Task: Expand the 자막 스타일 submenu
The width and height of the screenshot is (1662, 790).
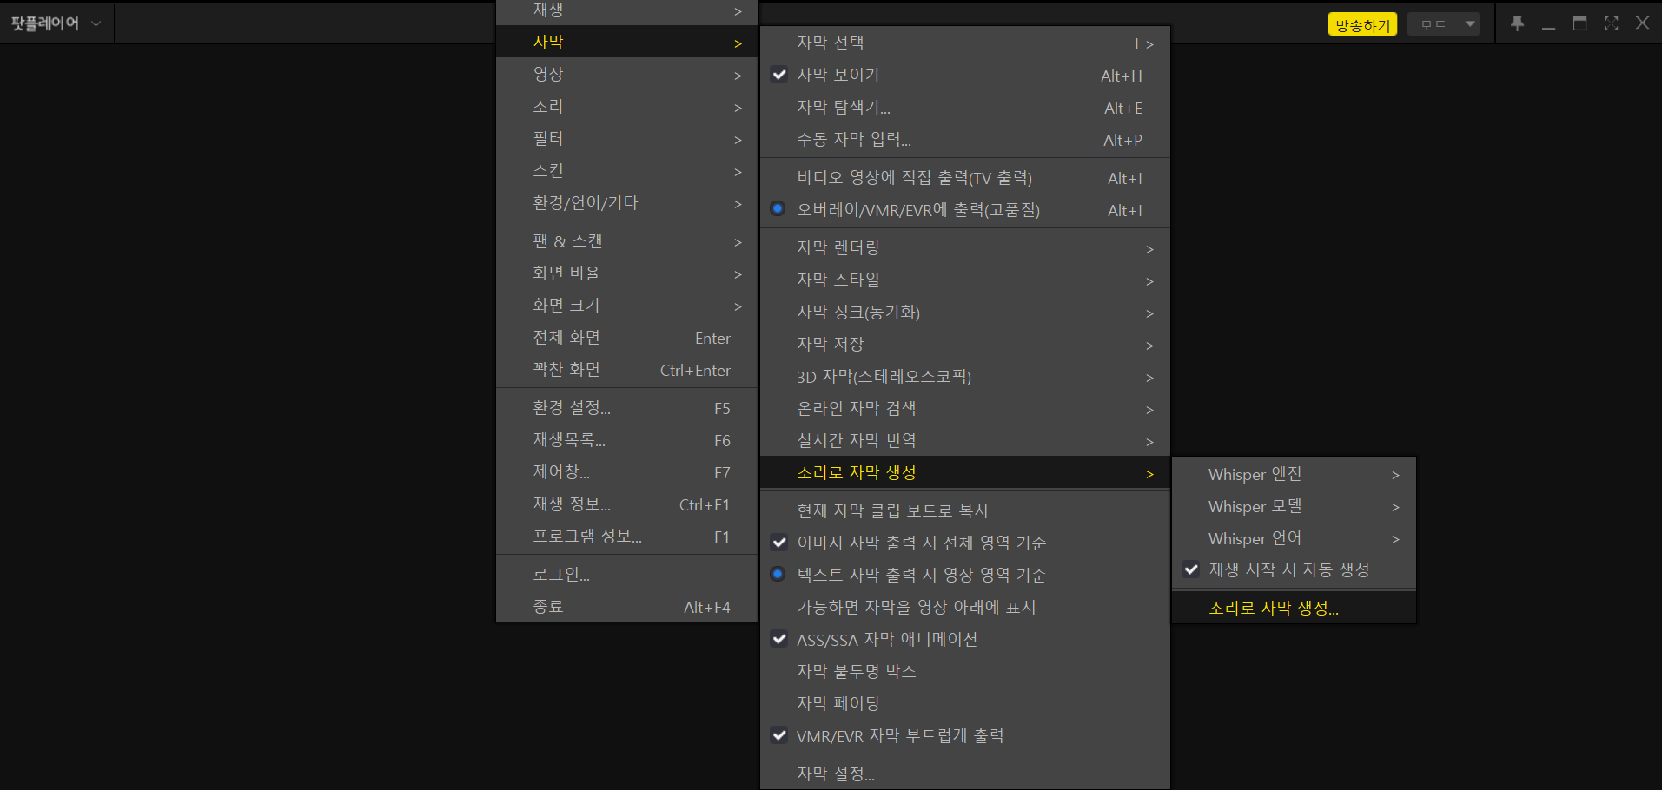Action: (x=838, y=280)
